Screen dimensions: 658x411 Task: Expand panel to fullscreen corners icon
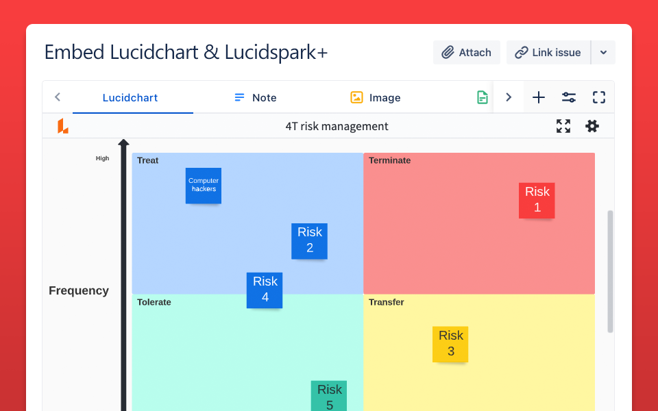pyautogui.click(x=599, y=97)
